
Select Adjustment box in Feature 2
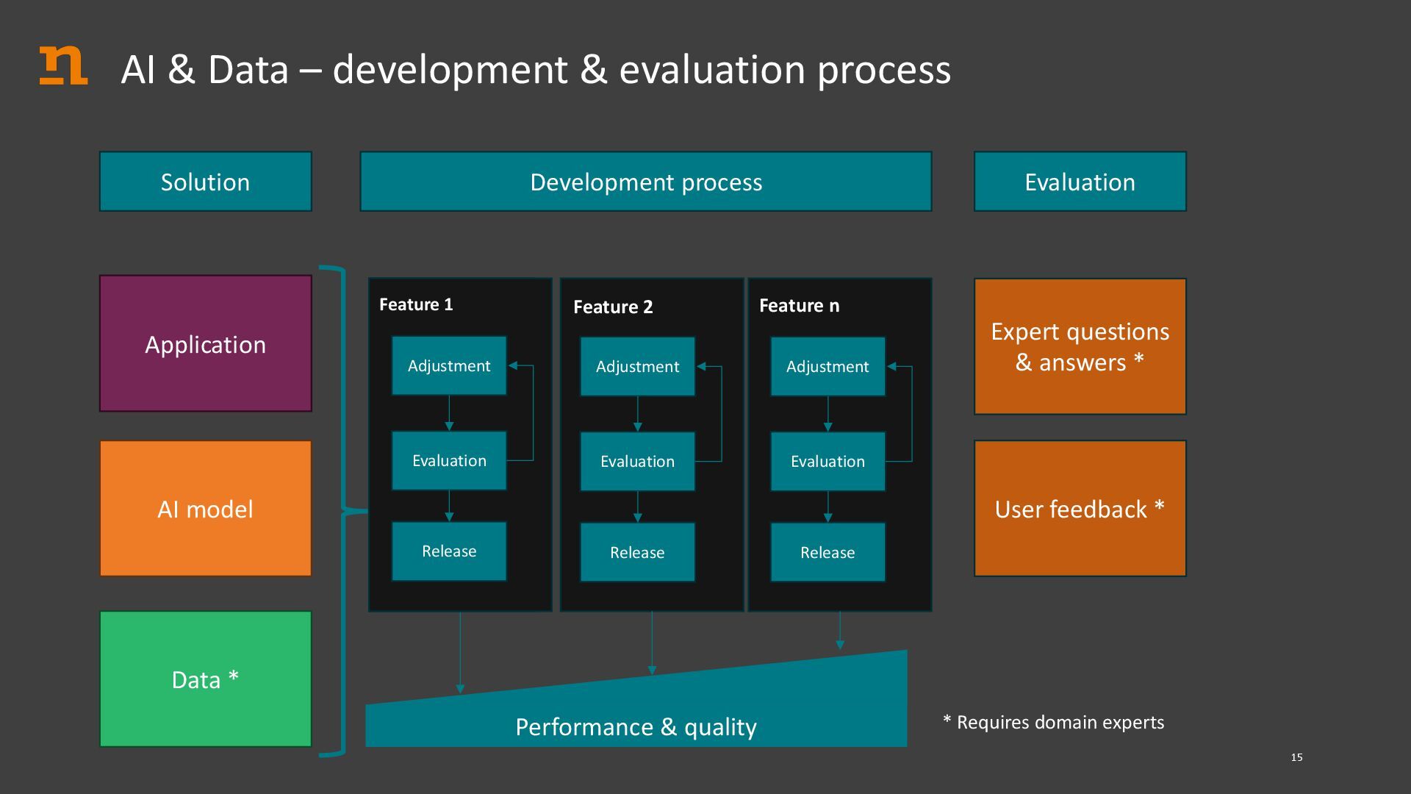pos(637,366)
